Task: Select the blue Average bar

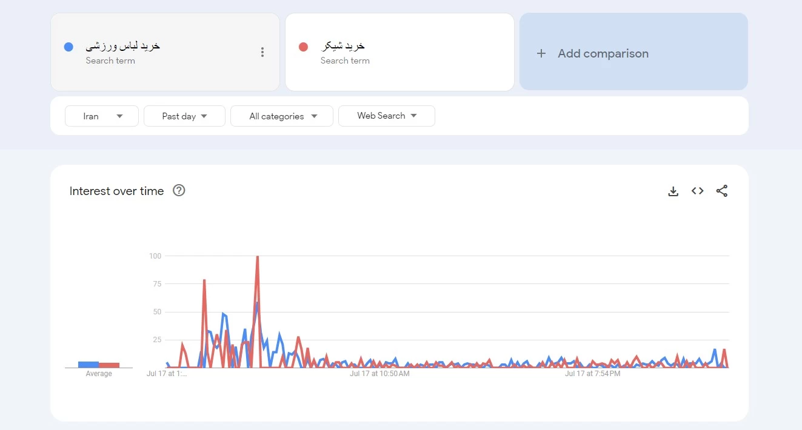Action: (x=89, y=365)
